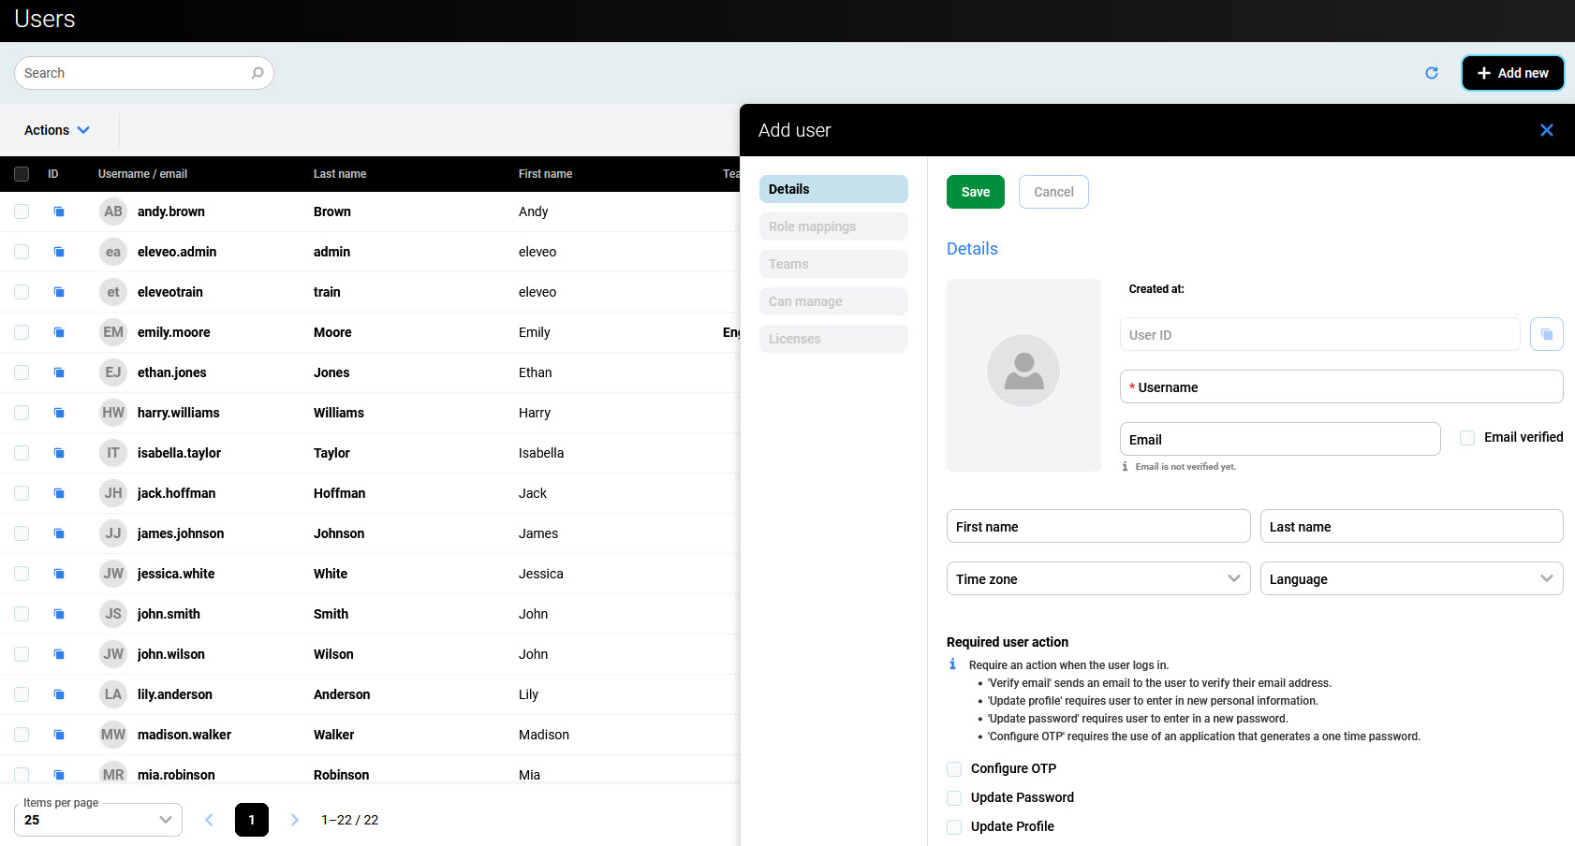Select the checkbox for harry.williams row
This screenshot has width=1575, height=846.
[x=22, y=413]
